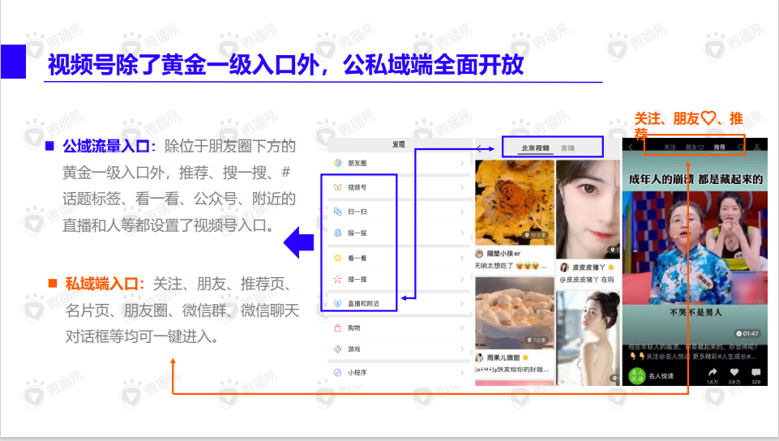Tap the 扫一扫 scan icon
This screenshot has height=441, width=779.
click(338, 211)
